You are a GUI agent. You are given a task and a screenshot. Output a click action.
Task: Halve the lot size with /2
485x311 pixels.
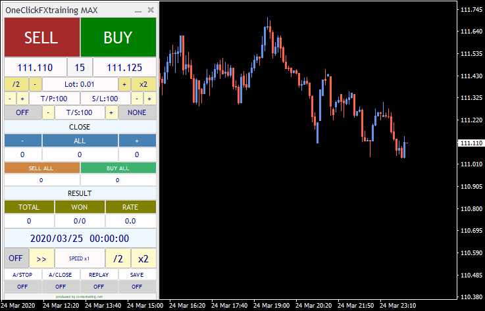click(16, 84)
